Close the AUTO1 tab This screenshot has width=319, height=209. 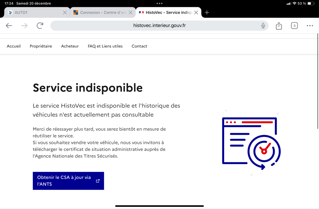pos(65,12)
